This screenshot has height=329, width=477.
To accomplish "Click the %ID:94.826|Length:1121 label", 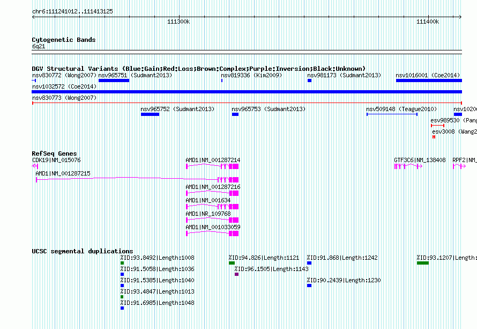I will [x=264, y=258].
